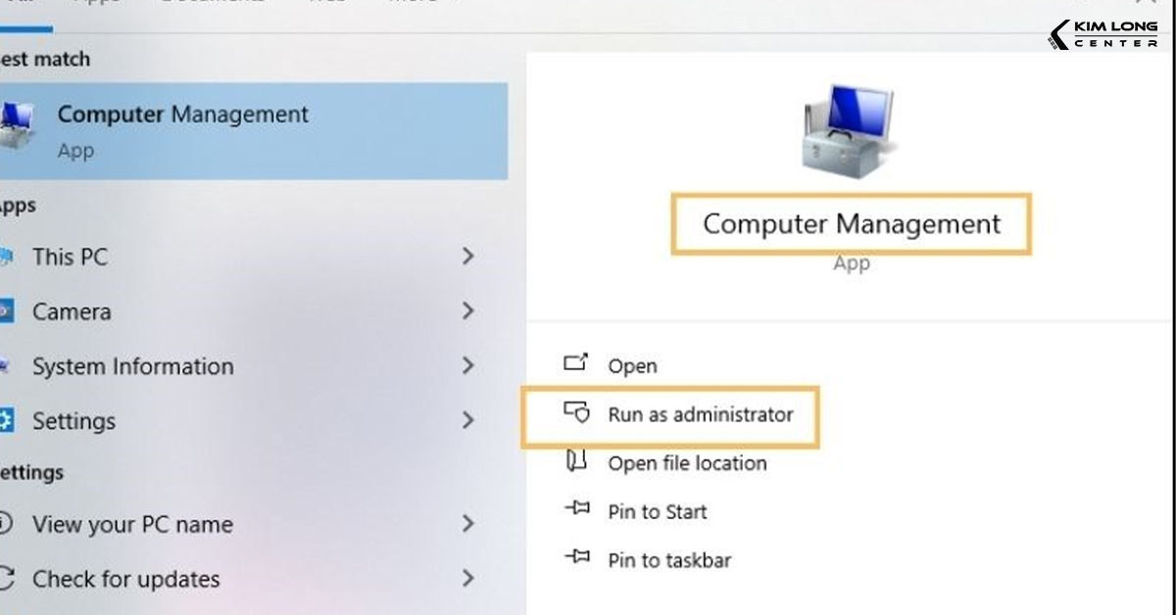
Task: Click the Kim Long Center logo
Action: 1102,34
